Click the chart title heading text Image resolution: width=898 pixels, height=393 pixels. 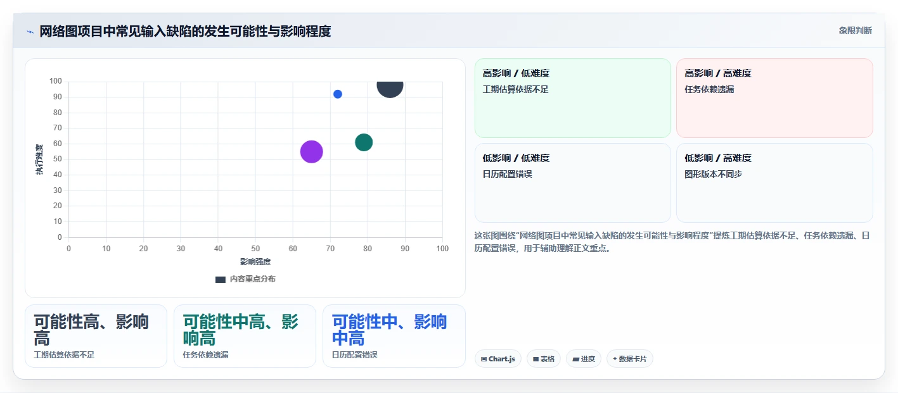pyautogui.click(x=185, y=31)
